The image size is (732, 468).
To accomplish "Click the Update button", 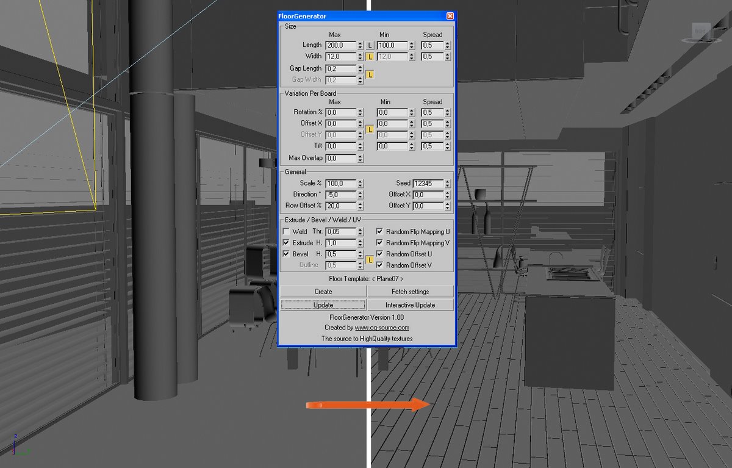I will tap(323, 305).
